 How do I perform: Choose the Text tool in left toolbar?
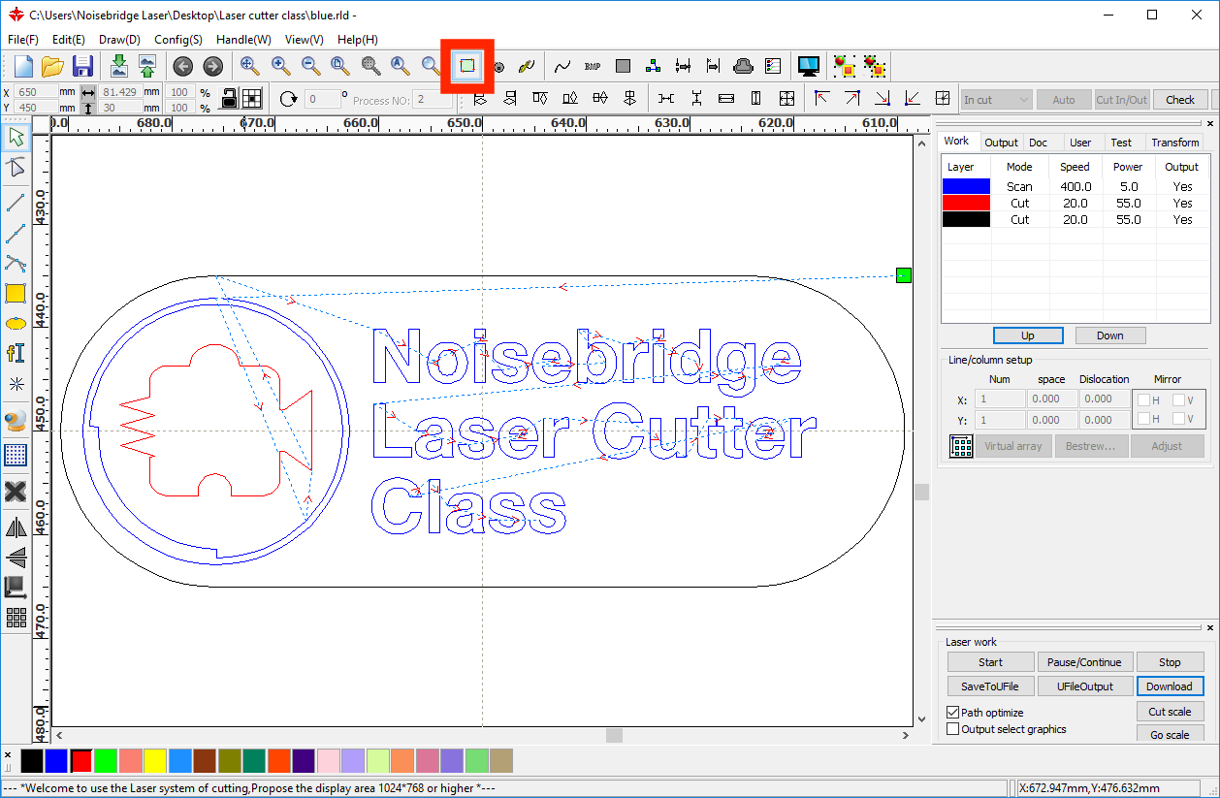[16, 353]
